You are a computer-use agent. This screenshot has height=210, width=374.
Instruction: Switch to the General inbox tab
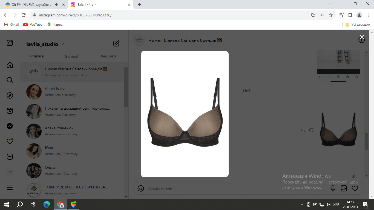(x=71, y=56)
